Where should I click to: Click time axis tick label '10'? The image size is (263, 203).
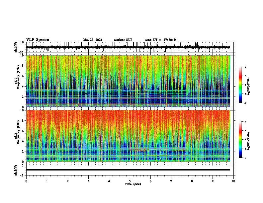tap(233, 181)
